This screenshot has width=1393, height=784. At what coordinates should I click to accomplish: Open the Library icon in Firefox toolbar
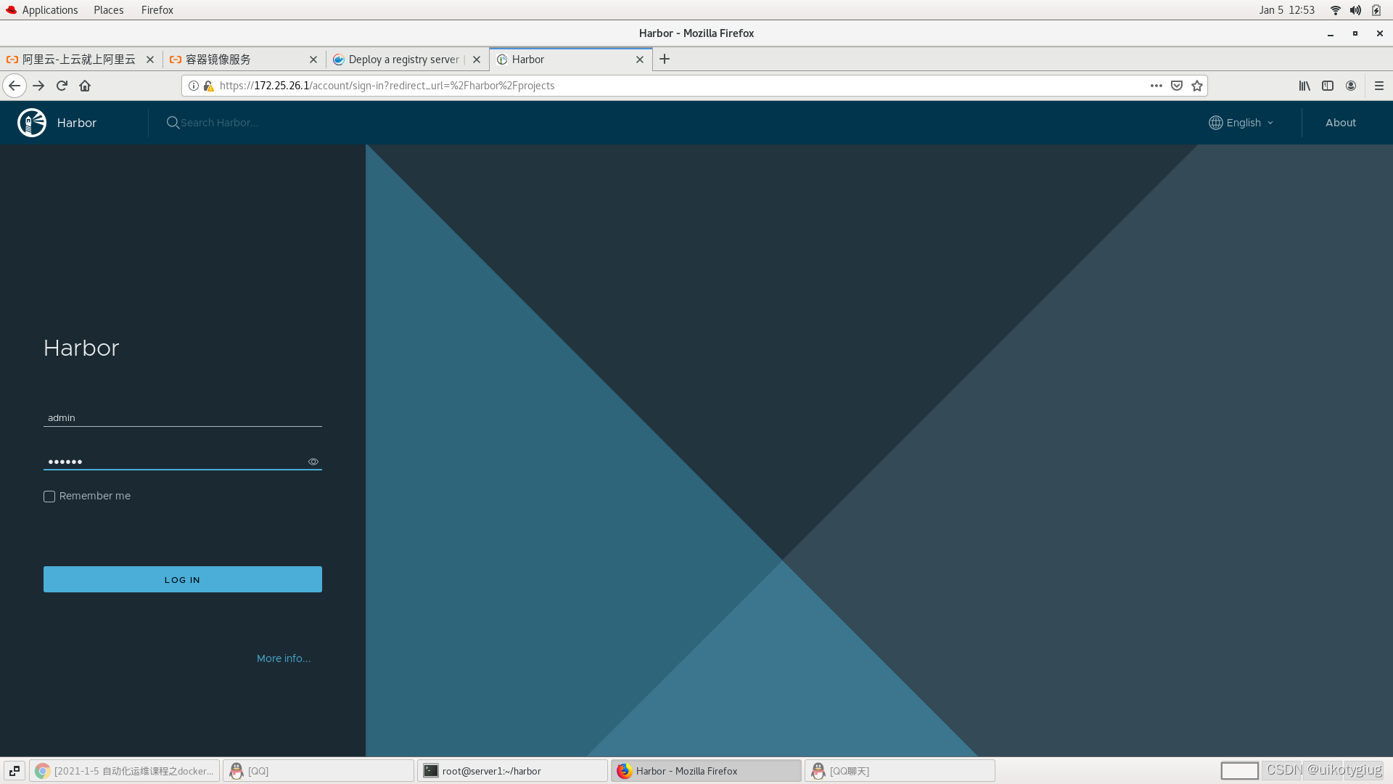(x=1304, y=86)
